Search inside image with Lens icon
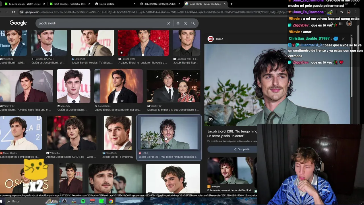This screenshot has height=205, width=364. click(x=211, y=120)
